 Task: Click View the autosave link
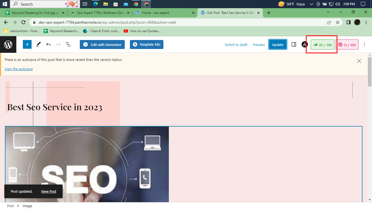[x=18, y=69]
